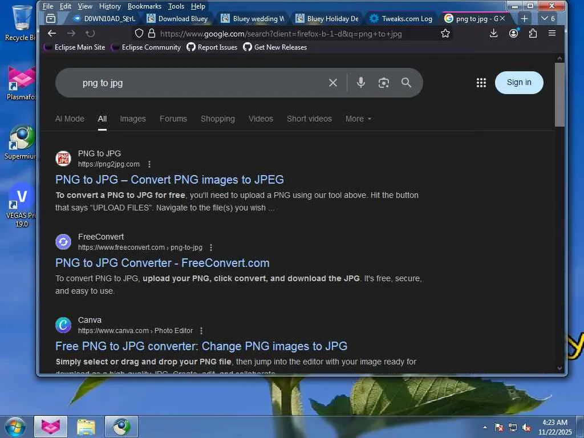The image size is (584, 438).
Task: Click the muted volume tray icon
Action: [526, 428]
